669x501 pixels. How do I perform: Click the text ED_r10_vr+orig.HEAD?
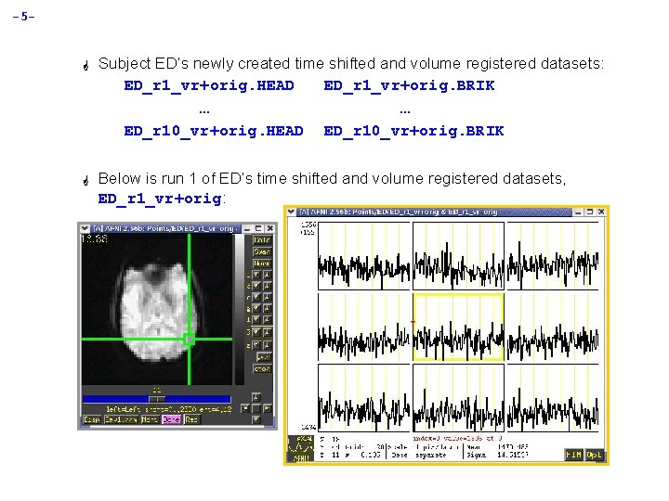click(x=214, y=131)
